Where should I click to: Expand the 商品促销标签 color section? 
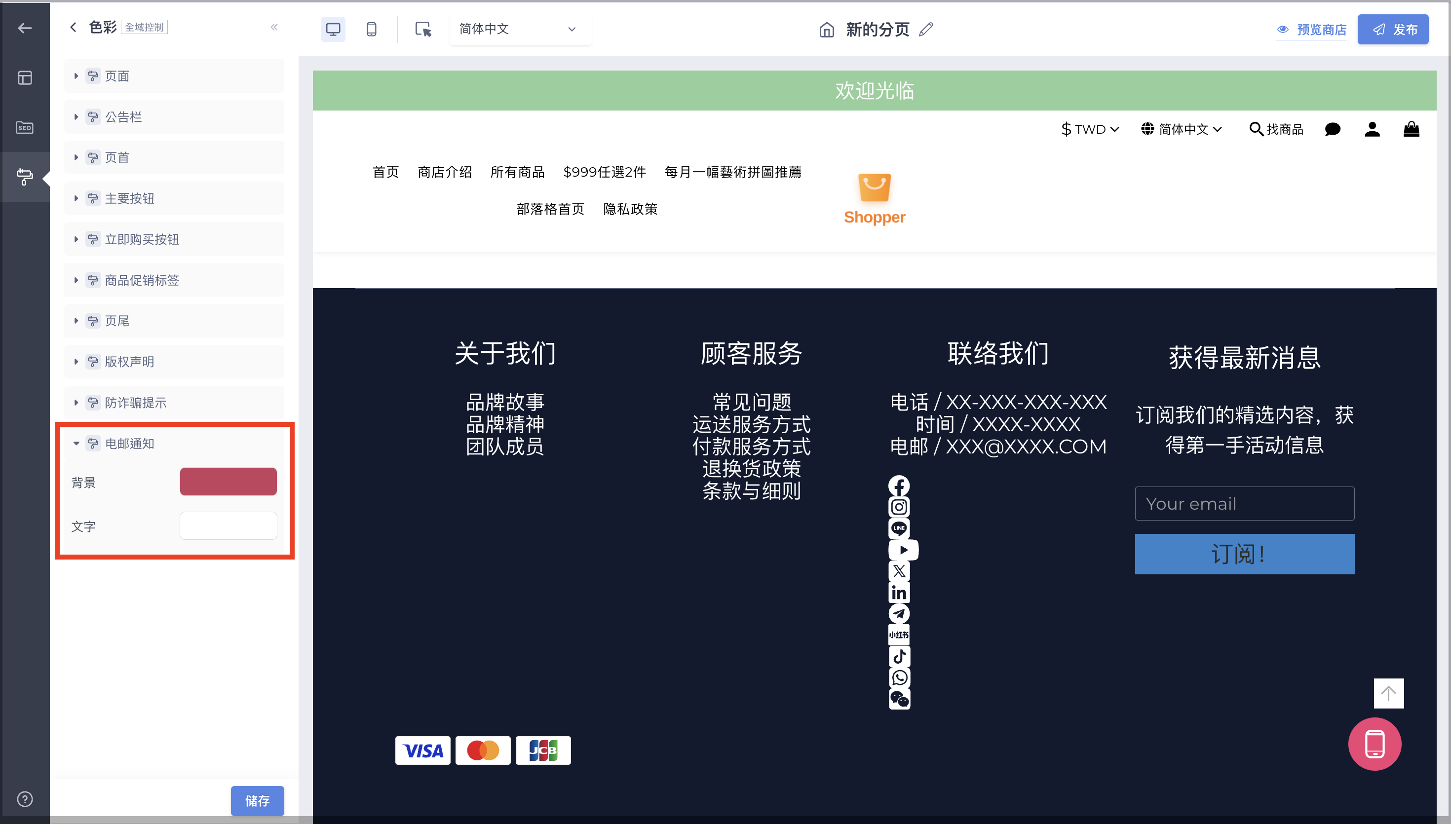coord(174,280)
